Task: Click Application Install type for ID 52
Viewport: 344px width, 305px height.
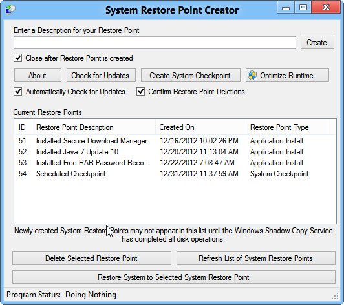Action: point(277,152)
